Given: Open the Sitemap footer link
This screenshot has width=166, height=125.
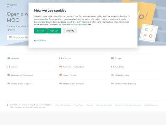Looking at the screenshot, I should pyautogui.click(x=90, y=105).
